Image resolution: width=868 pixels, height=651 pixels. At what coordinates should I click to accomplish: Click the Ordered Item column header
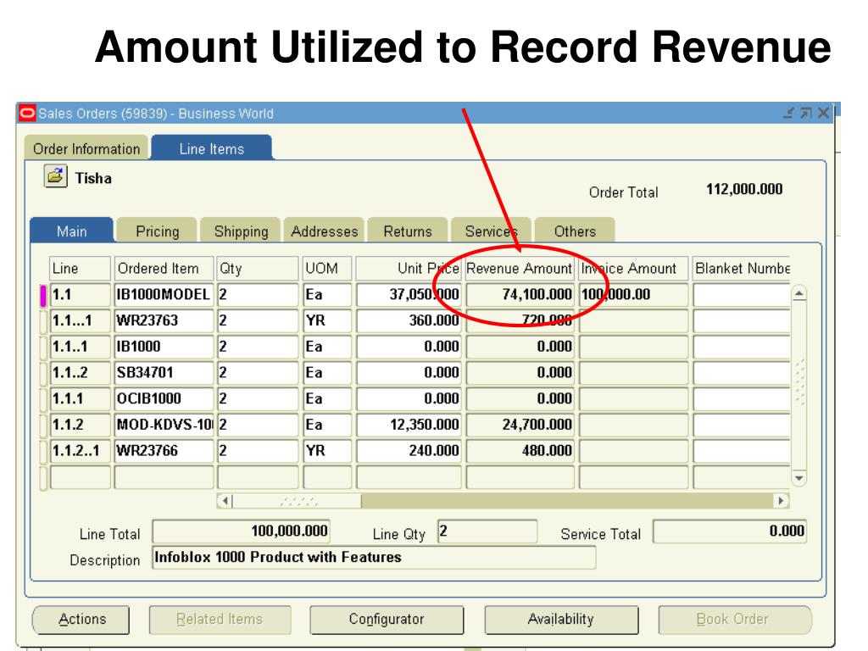point(164,269)
